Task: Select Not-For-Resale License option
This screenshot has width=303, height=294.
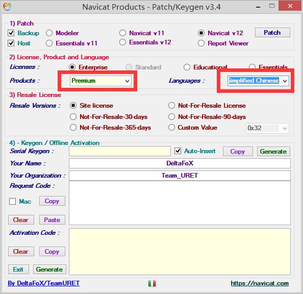Action: click(171, 106)
